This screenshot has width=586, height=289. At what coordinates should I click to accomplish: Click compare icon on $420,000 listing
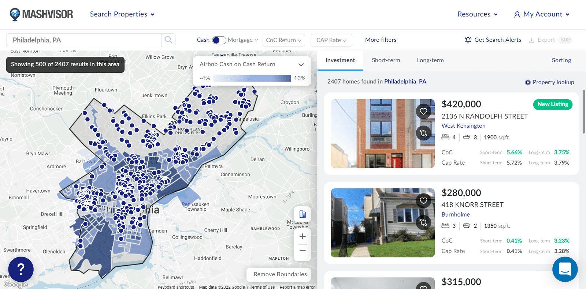pos(423,133)
